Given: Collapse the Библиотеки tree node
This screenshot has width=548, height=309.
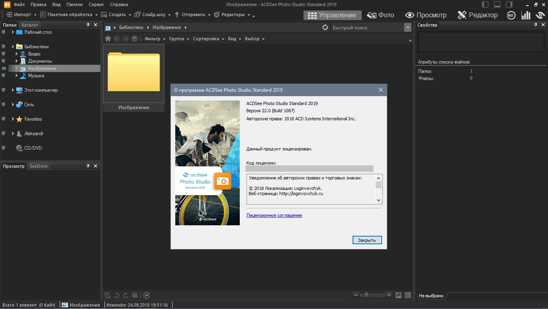Looking at the screenshot, I should pos(13,47).
